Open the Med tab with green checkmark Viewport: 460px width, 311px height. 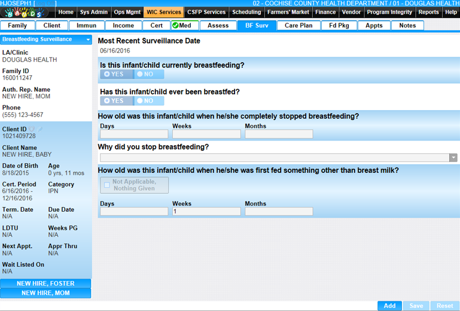pos(184,26)
